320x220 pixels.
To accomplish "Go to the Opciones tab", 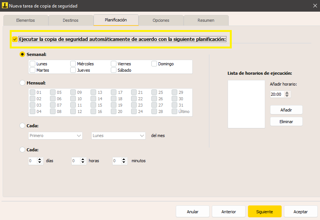I will coord(161,20).
